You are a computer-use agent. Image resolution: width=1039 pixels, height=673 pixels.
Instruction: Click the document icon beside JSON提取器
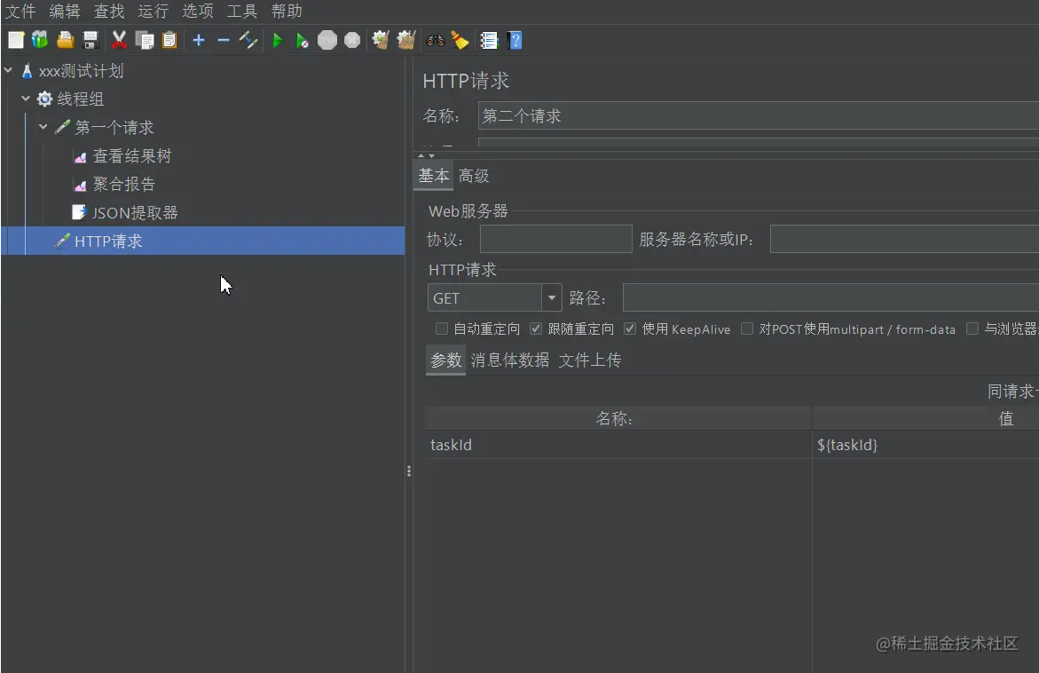(79, 212)
